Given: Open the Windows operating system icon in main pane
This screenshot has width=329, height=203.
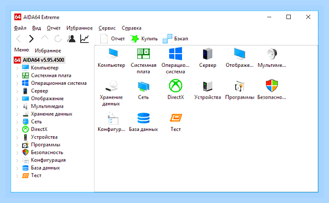Looking at the screenshot, I should coord(176,54).
